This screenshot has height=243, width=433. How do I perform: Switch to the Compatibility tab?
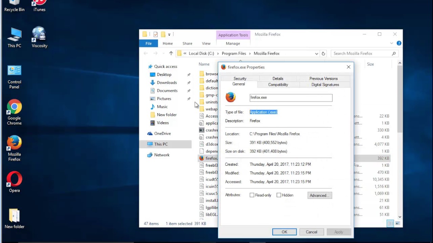[278, 85]
